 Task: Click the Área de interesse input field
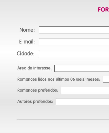point(82,68)
